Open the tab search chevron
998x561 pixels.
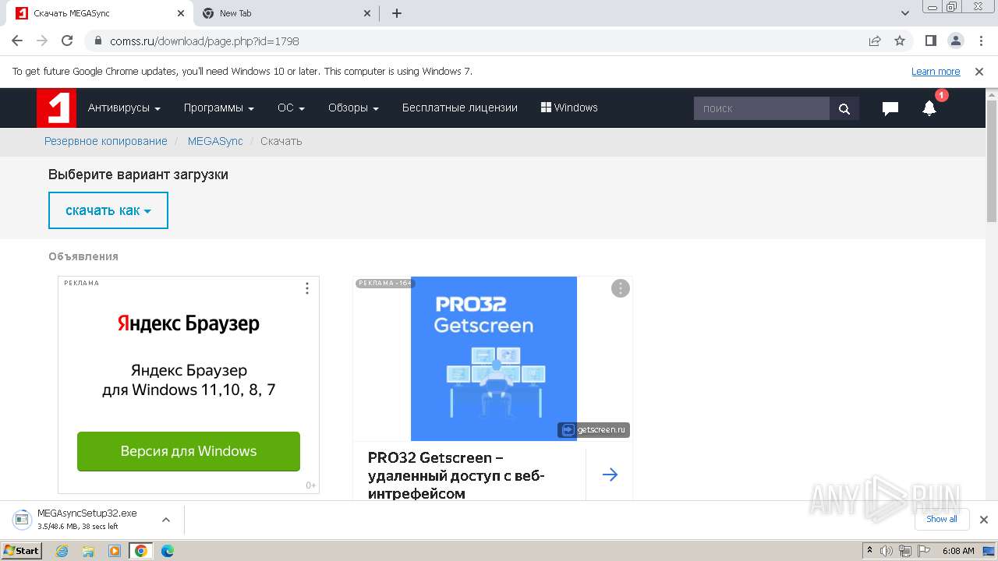(x=905, y=13)
